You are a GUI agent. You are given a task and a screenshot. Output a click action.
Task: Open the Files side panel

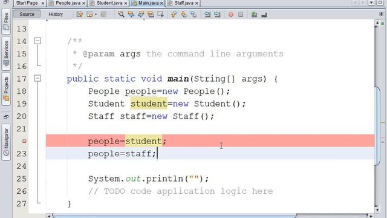(x=6, y=22)
